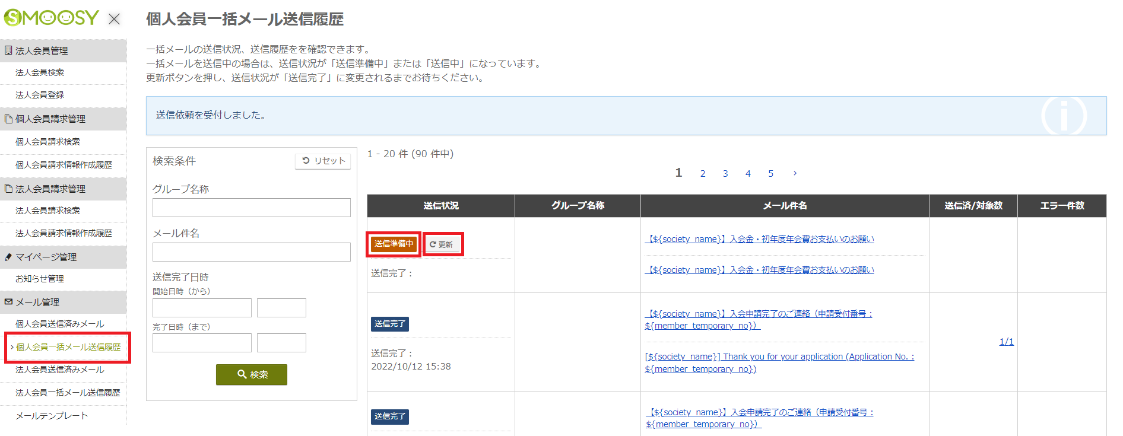Click the 送信状況 column header

pyautogui.click(x=441, y=206)
